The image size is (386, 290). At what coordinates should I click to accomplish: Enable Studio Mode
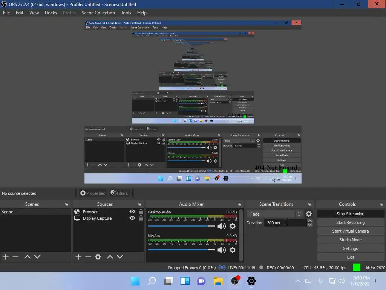(x=350, y=240)
